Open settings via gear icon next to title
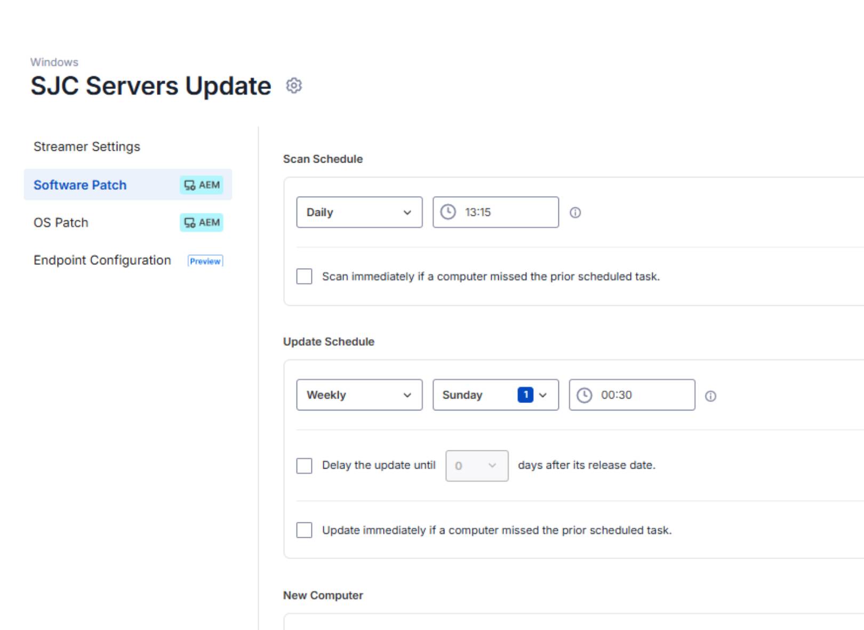The image size is (864, 630). (x=293, y=86)
